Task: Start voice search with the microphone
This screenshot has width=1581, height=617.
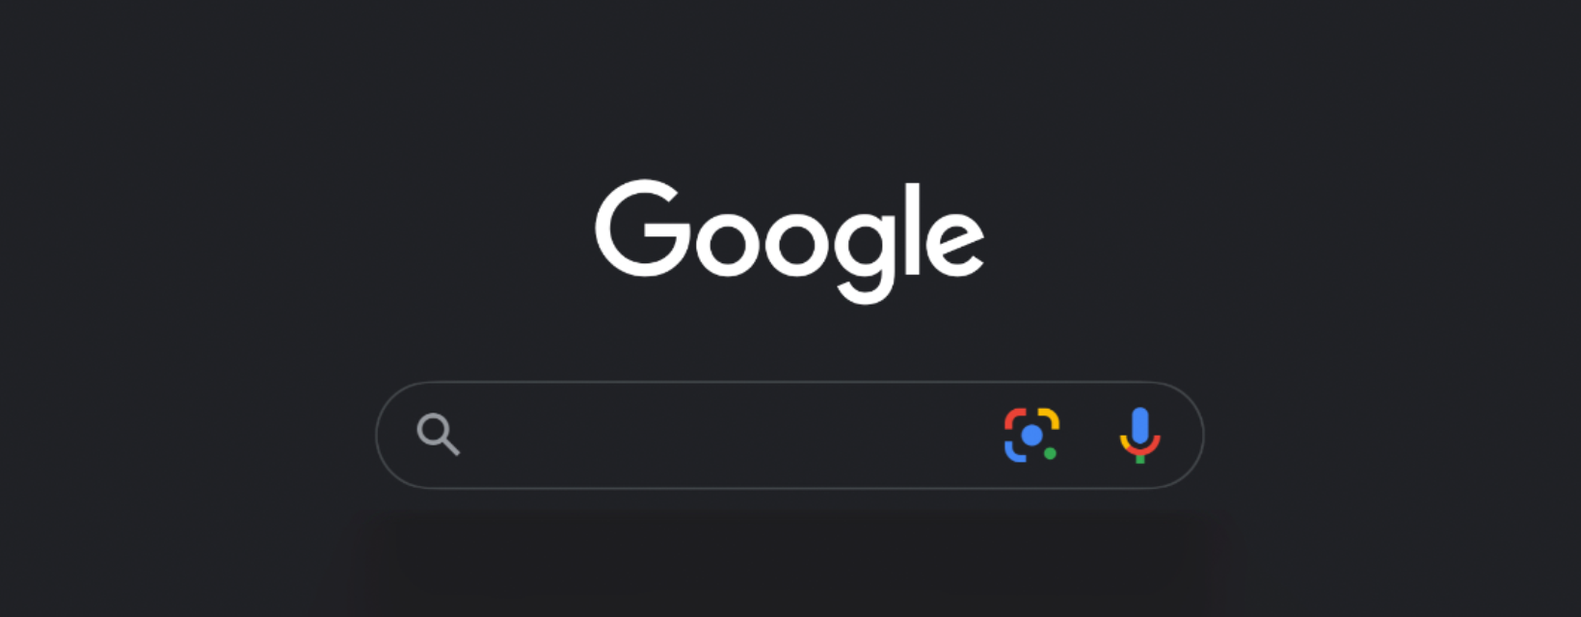Action: click(x=1139, y=435)
